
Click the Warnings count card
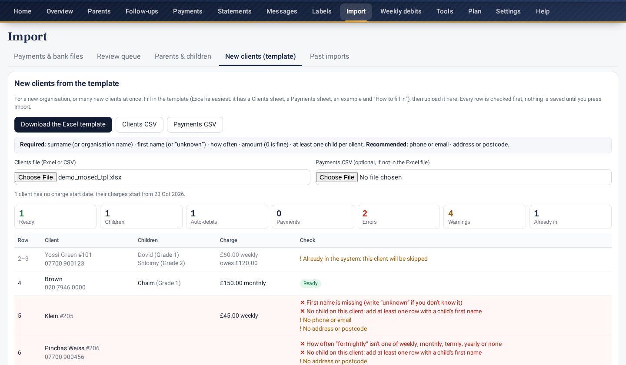[484, 217]
